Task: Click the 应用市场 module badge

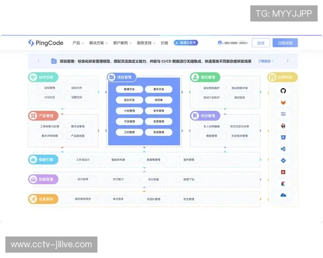Action: (283, 77)
